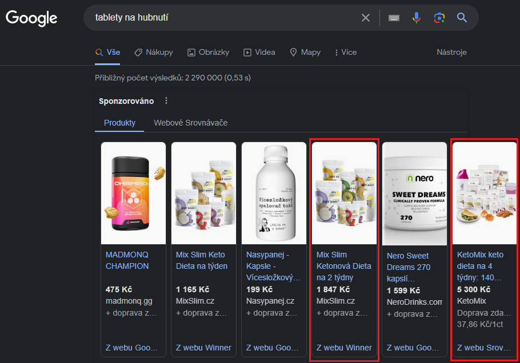
Task: Open the Nero Sweet Dreams jar image
Action: [x=414, y=193]
